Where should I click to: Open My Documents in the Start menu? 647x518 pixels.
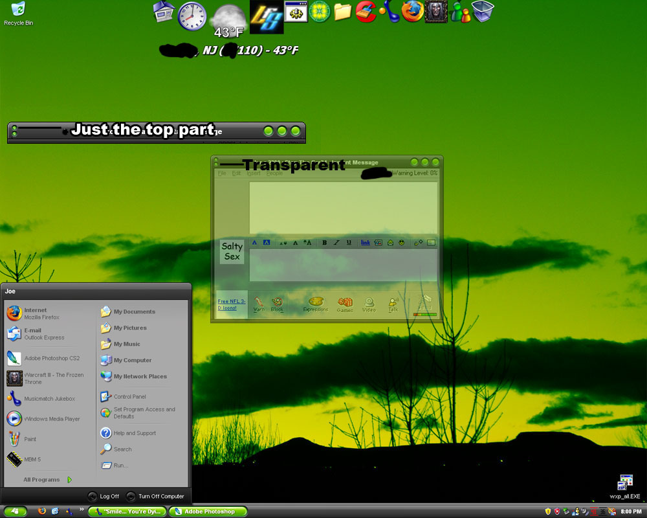pyautogui.click(x=128, y=311)
